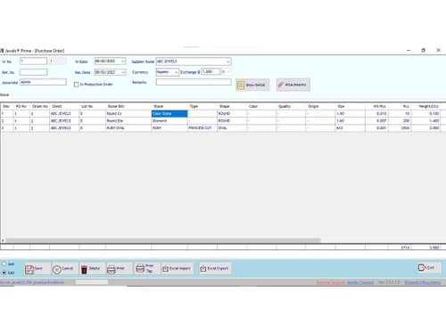The width and height of the screenshot is (446, 334).
Task: Click the Cancel circle-x icon
Action: (x=57, y=269)
